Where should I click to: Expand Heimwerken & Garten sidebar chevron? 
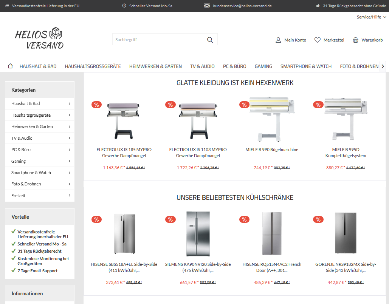(x=70, y=127)
